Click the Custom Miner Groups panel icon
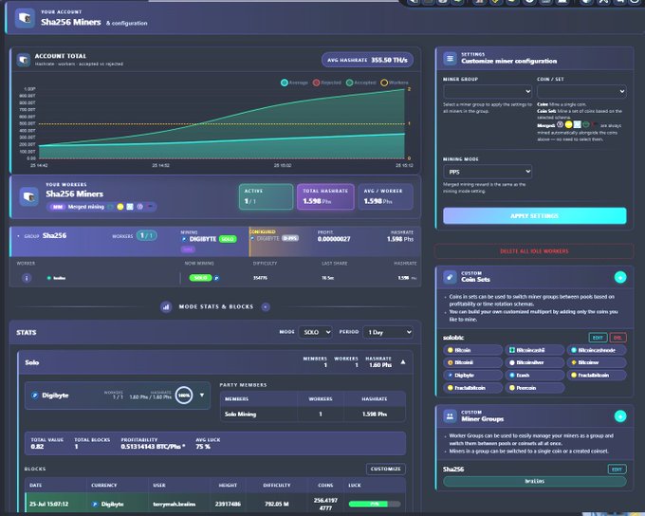Screen dimensions: 645x516 click(450, 416)
